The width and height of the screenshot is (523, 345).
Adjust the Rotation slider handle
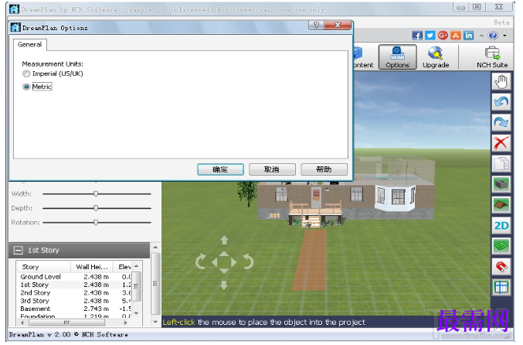pyautogui.click(x=96, y=223)
